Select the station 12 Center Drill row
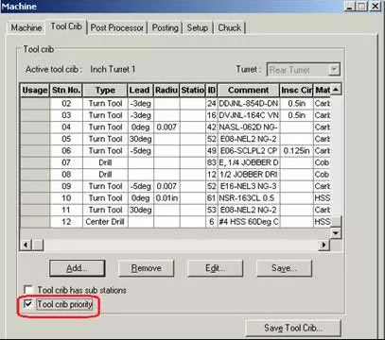Screen dimensions: 385x340 click(177, 222)
